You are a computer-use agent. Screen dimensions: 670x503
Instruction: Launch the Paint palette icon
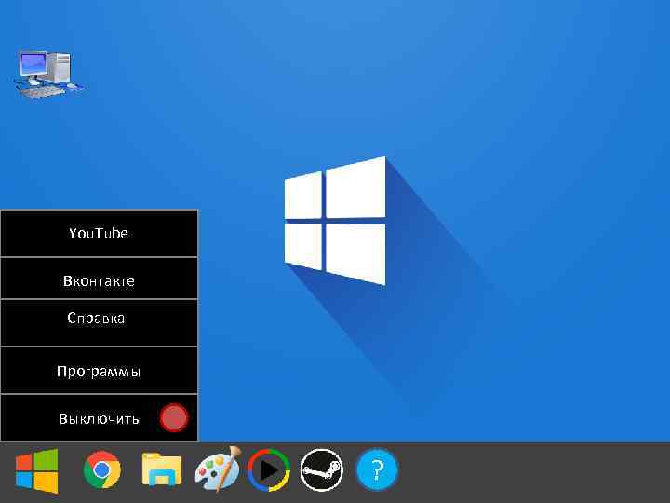click(x=218, y=469)
